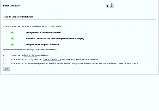
Task: Click 'Step 2 : Connector Installation' heading
Action: click(18, 17)
